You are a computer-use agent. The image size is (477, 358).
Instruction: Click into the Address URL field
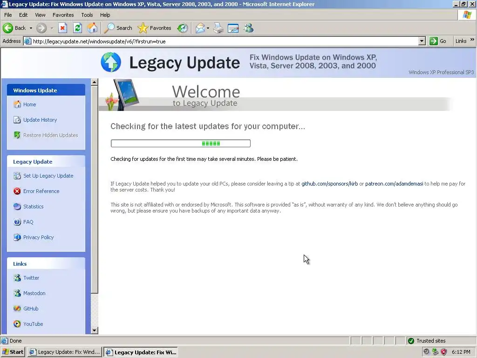coord(225,41)
